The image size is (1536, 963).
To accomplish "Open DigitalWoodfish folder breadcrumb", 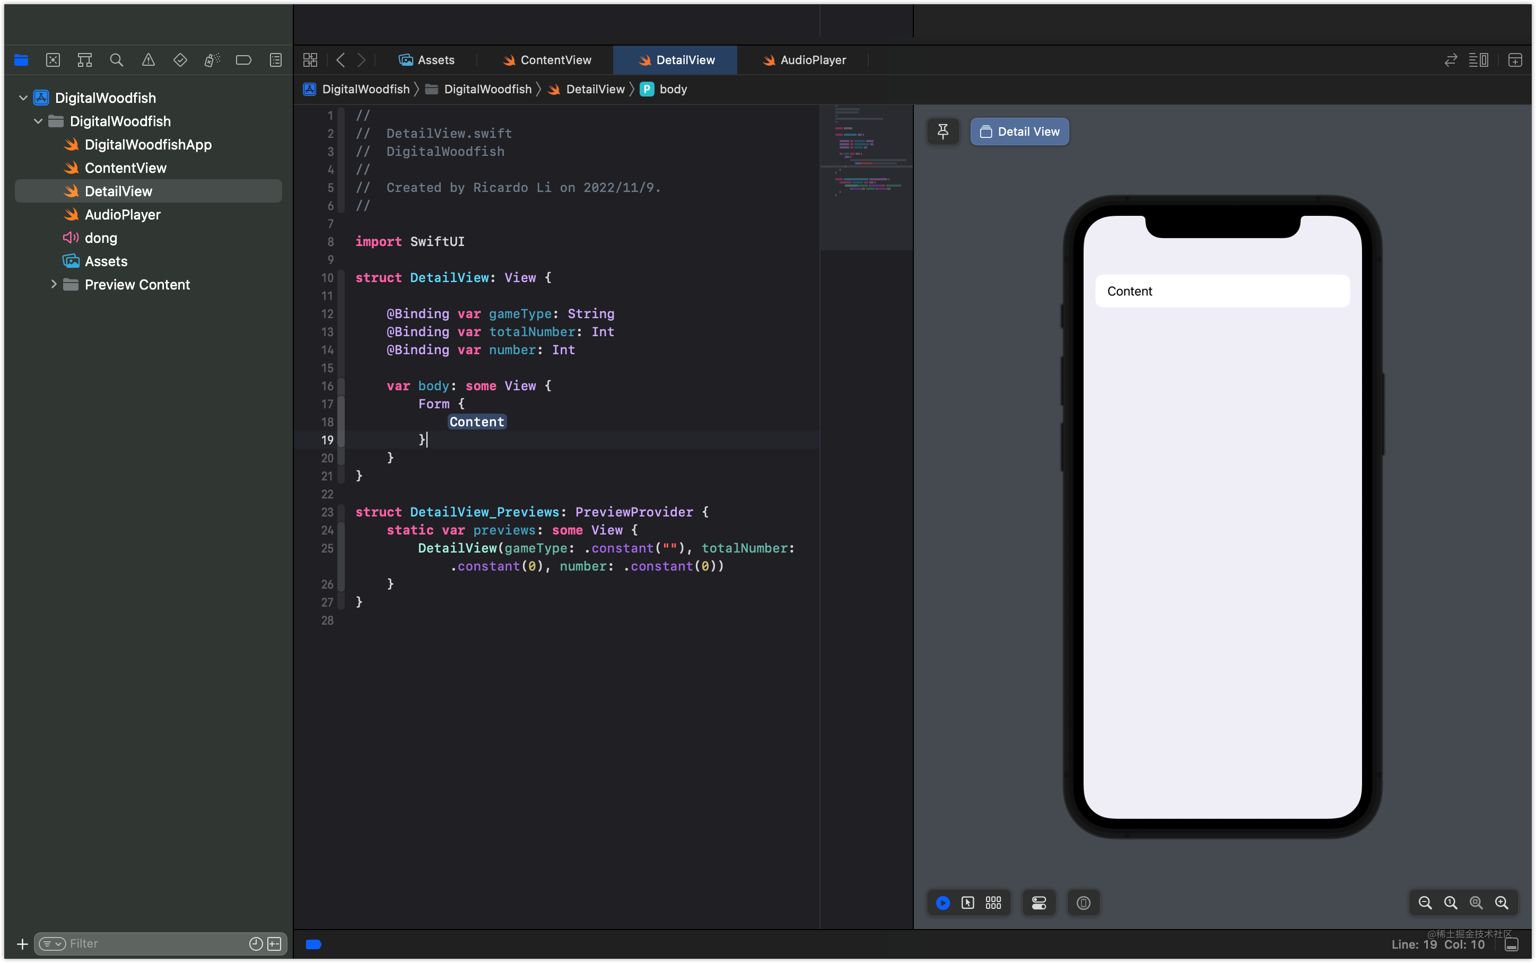I will [x=478, y=89].
